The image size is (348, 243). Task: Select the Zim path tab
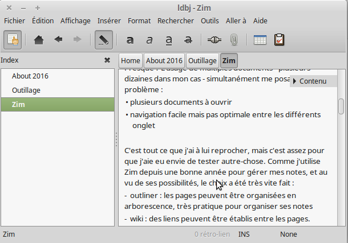[229, 61]
